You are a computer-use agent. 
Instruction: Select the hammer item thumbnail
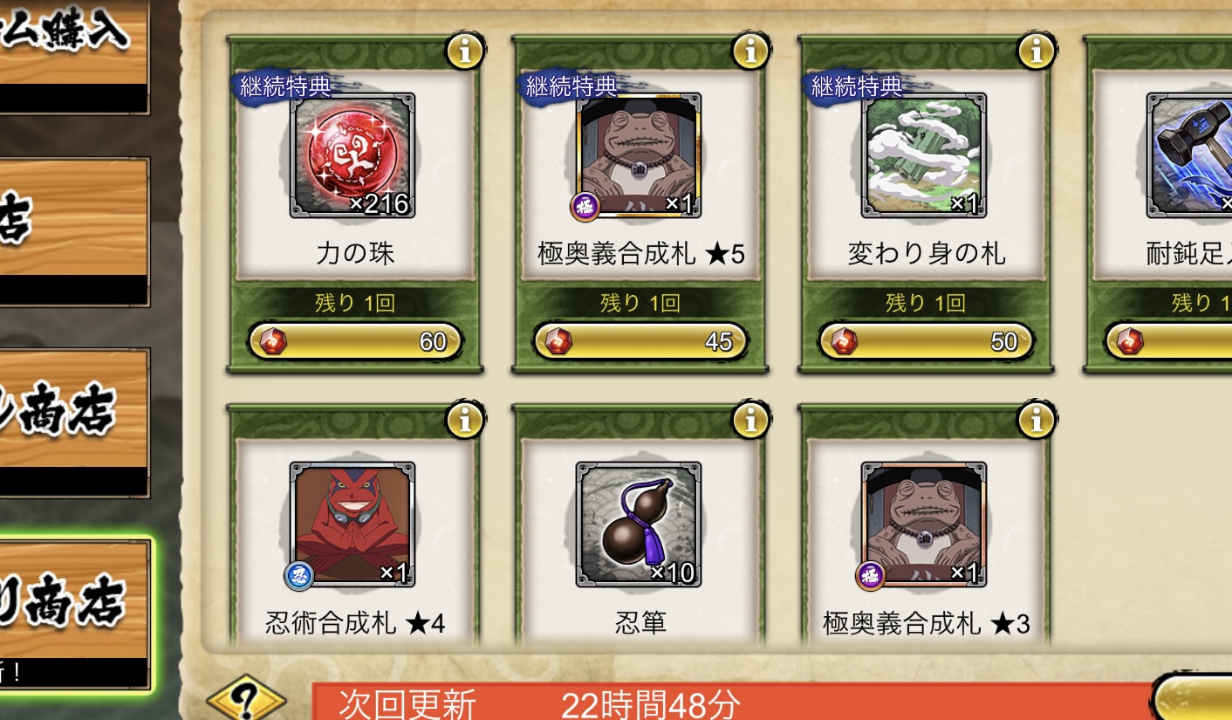(1190, 155)
